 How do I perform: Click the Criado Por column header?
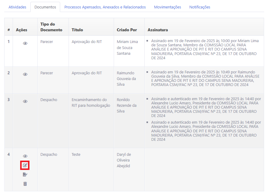pyautogui.click(x=127, y=30)
